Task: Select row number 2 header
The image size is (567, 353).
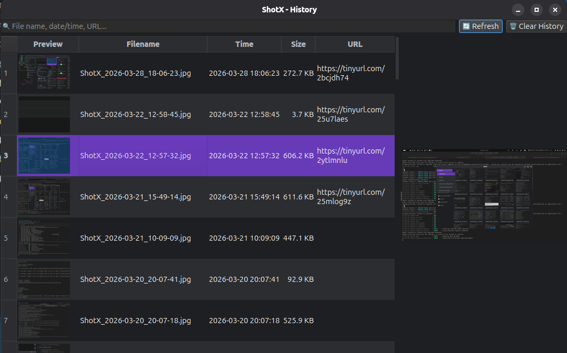Action: 9,114
